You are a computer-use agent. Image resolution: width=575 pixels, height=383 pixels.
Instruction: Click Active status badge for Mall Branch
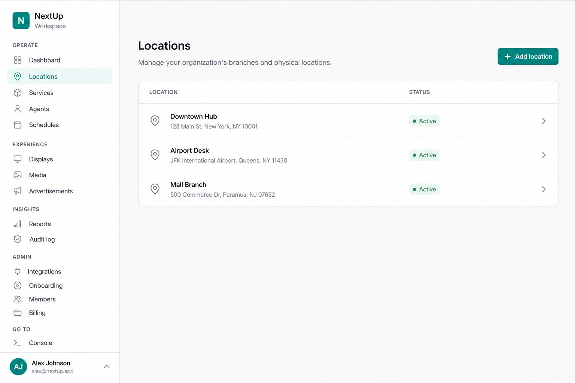[424, 189]
